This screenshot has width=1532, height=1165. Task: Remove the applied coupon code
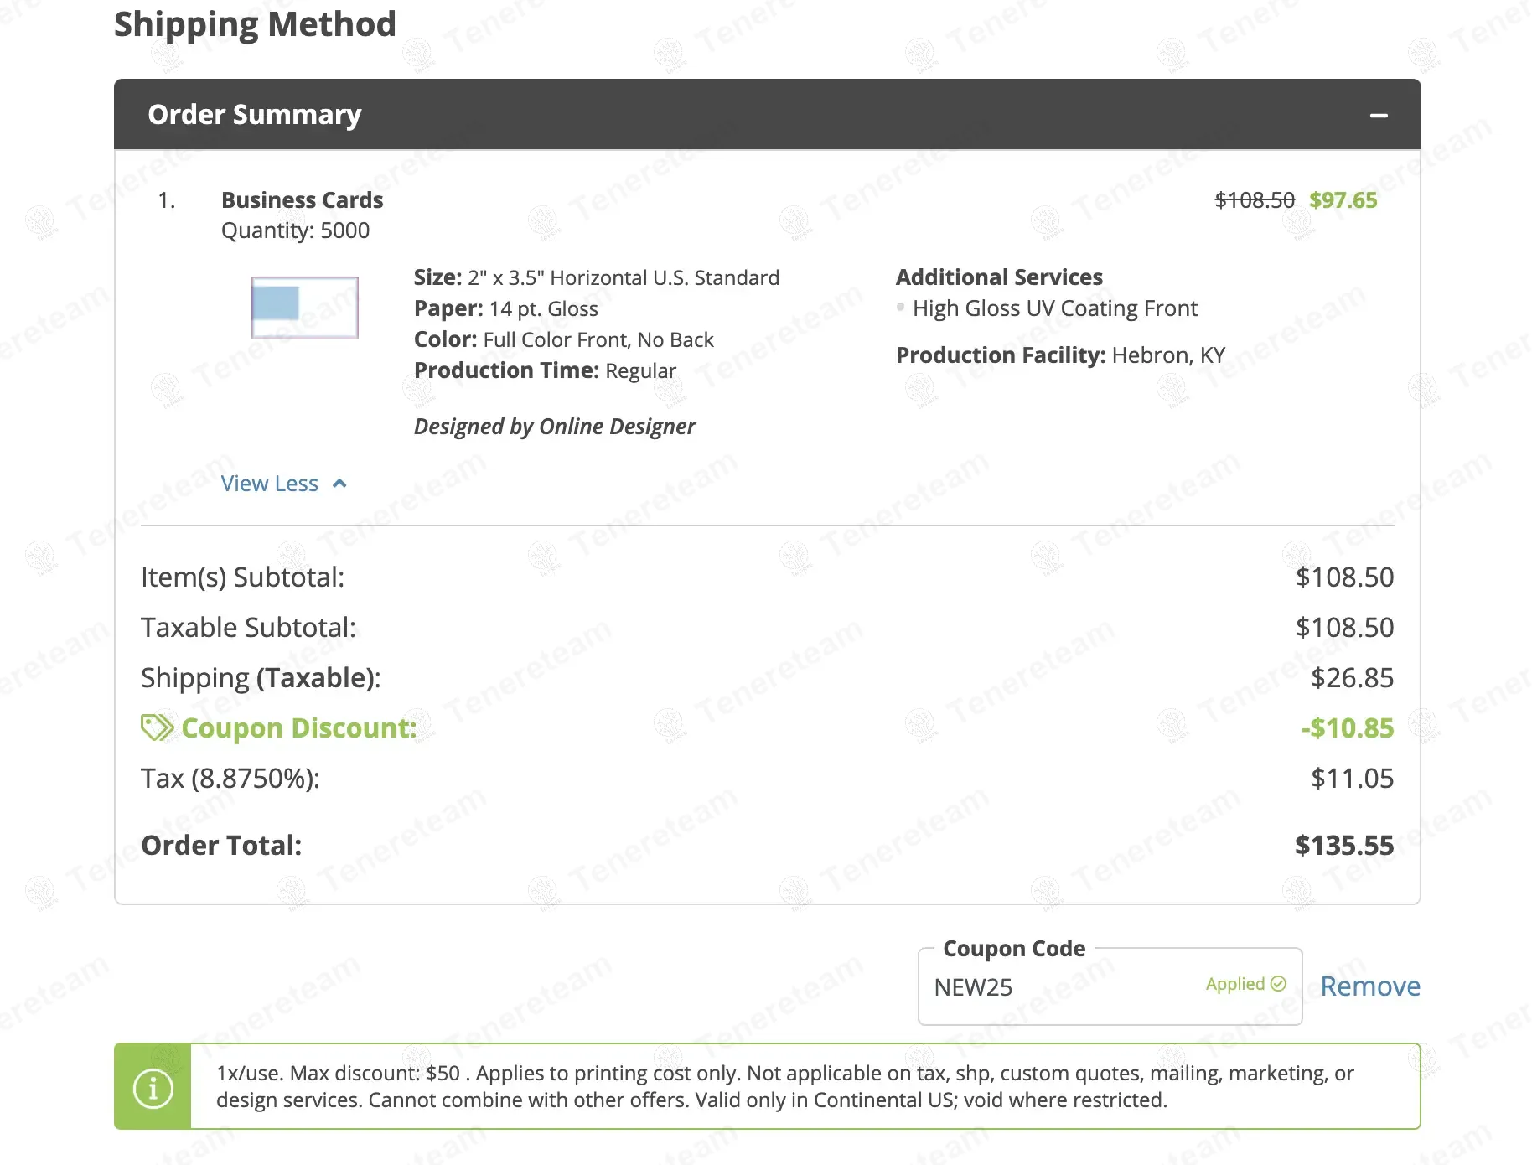coord(1369,986)
